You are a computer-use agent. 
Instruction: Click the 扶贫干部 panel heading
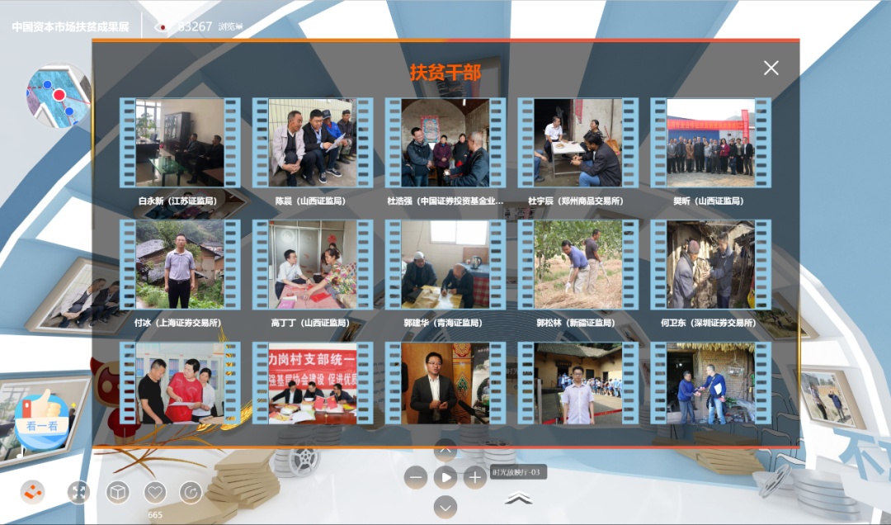coord(445,73)
